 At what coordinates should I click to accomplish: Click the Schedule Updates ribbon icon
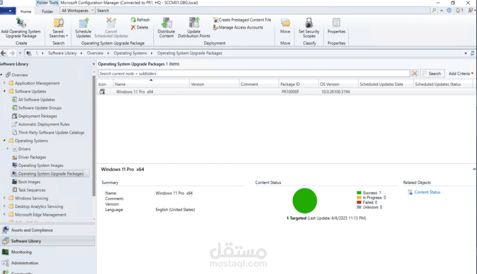coord(83,23)
